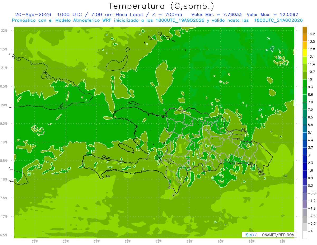Click the "18N" latitude axis label
This screenshot has height=245, width=317.
tap(4, 179)
